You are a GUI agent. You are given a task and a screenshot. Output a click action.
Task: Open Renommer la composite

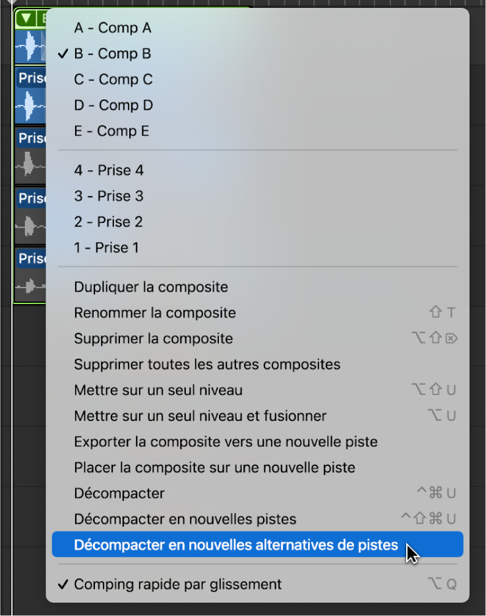pos(153,313)
